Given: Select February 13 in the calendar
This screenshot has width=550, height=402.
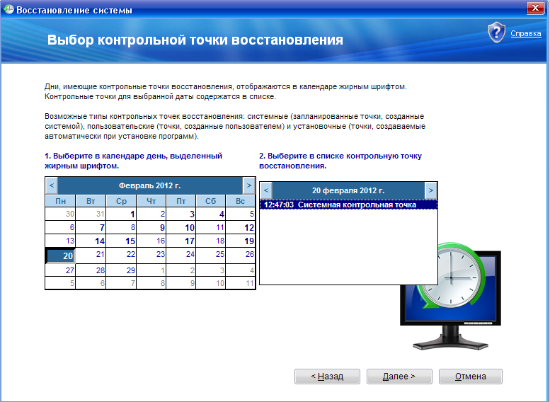Looking at the screenshot, I should tap(60, 241).
